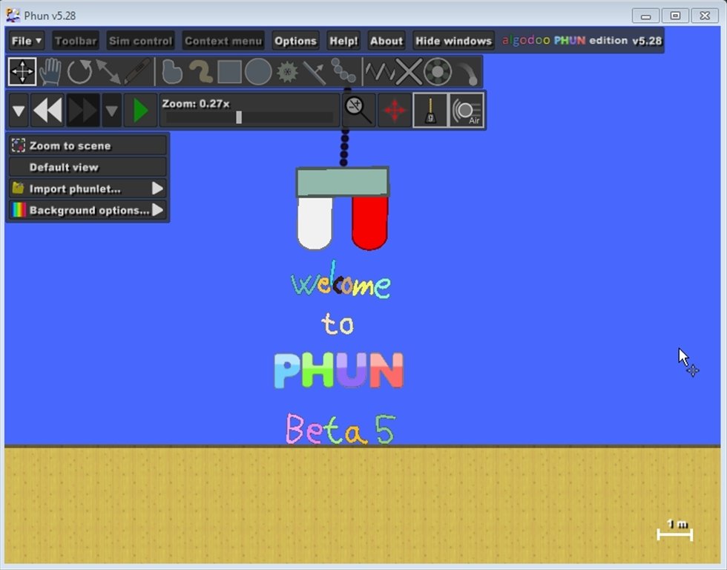Click the red Pan view tool
The height and width of the screenshot is (570, 727).
pyautogui.click(x=394, y=111)
